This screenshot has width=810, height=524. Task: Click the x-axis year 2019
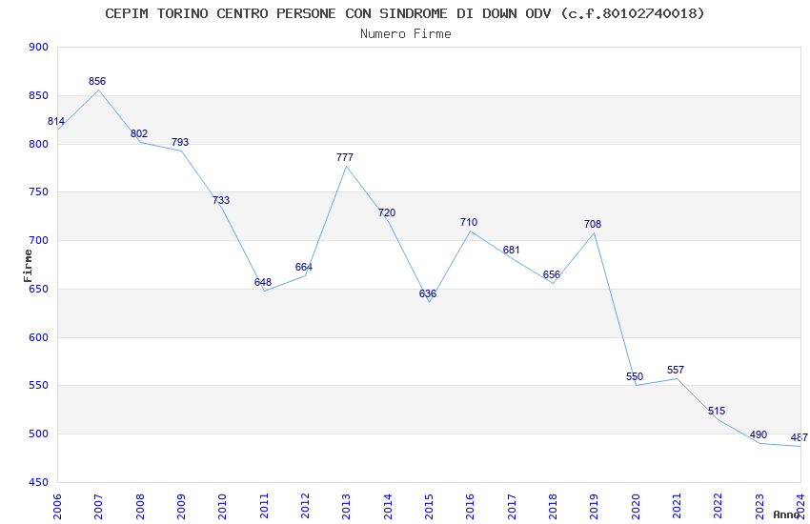tap(594, 507)
